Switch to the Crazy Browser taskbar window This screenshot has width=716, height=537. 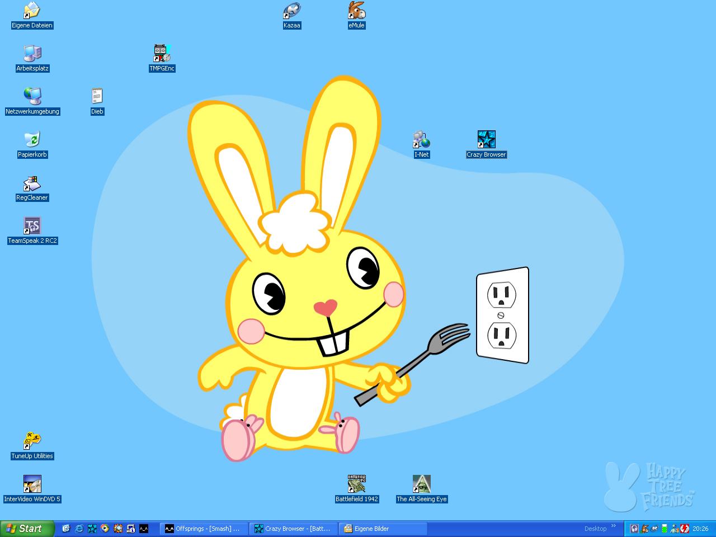click(293, 529)
